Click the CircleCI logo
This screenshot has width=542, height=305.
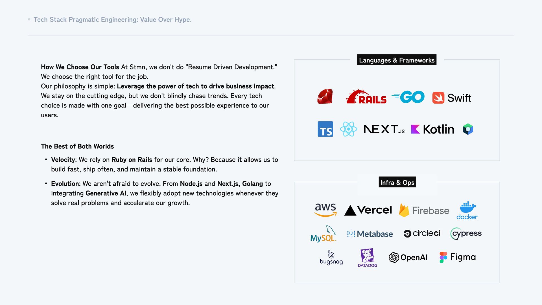422,234
